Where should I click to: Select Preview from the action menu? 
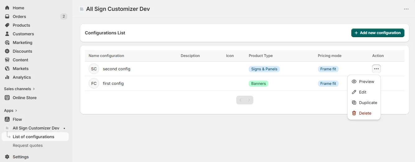pos(364,81)
